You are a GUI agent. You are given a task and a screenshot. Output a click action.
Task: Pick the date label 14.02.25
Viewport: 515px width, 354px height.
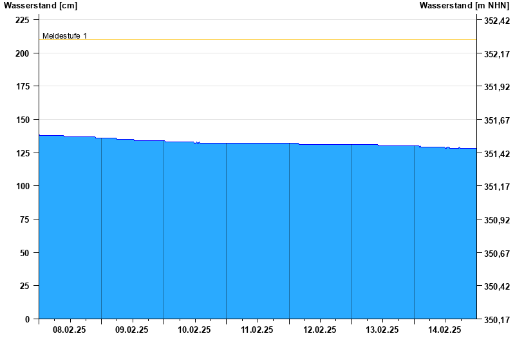click(444, 330)
